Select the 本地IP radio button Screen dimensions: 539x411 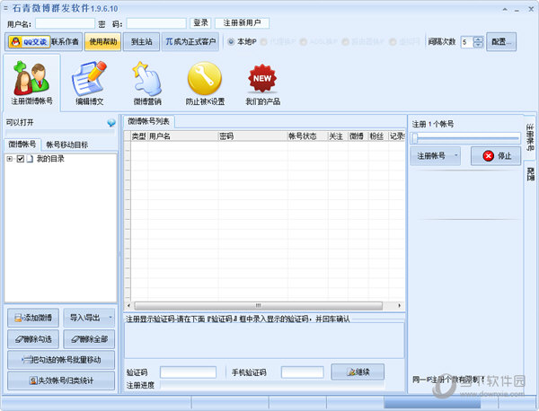tap(231, 42)
